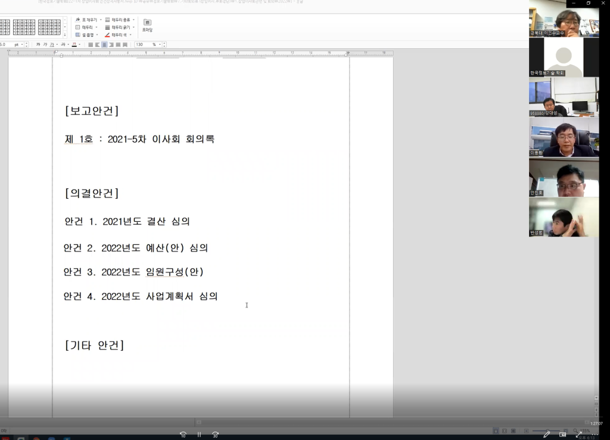Image resolution: width=610 pixels, height=440 pixels.
Task: Click the 표마당 table styles button
Action: (x=147, y=25)
